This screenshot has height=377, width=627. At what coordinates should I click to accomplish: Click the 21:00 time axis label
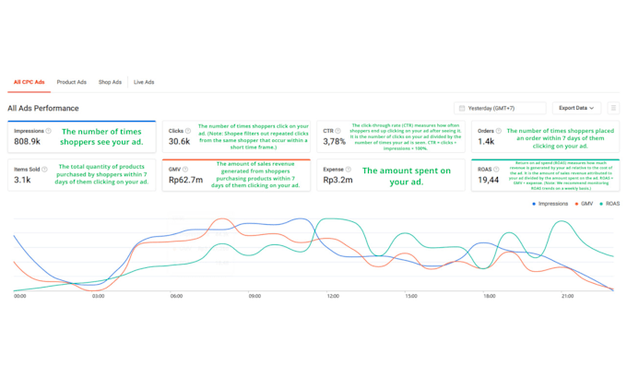click(x=567, y=296)
